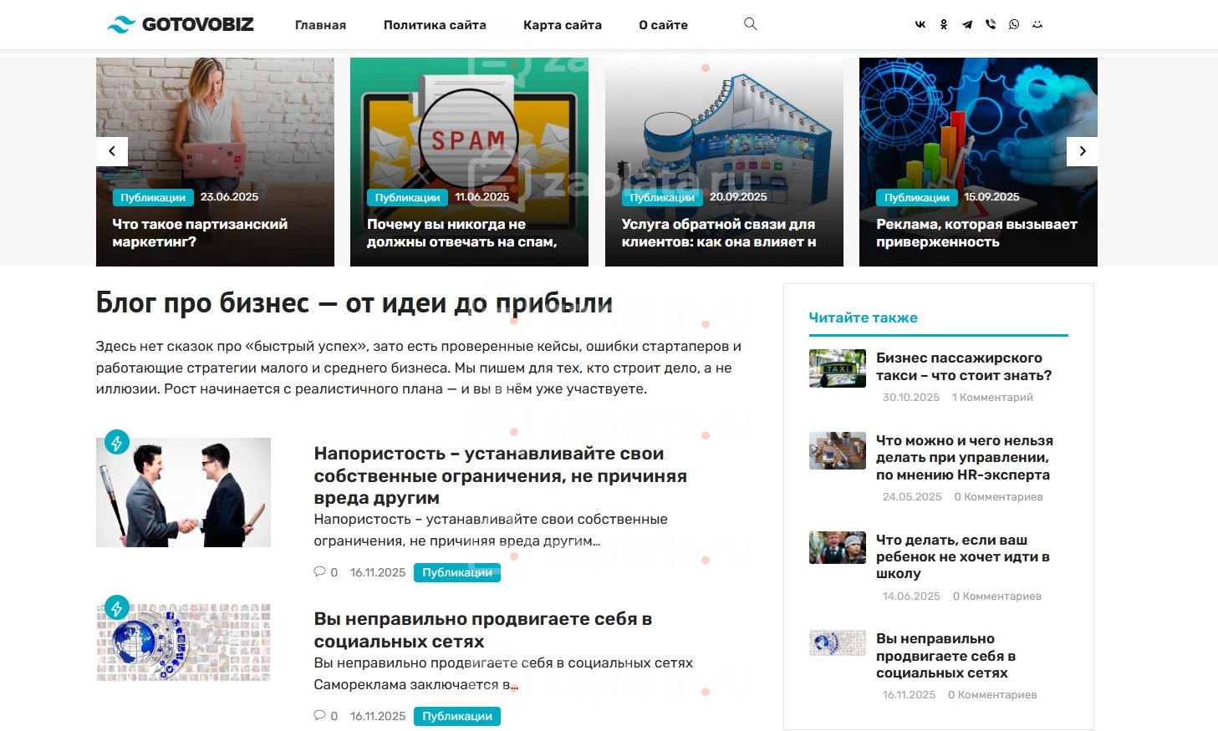The width and height of the screenshot is (1218, 731).
Task: Open the SPAM article slide thumbnail
Action: click(469, 162)
